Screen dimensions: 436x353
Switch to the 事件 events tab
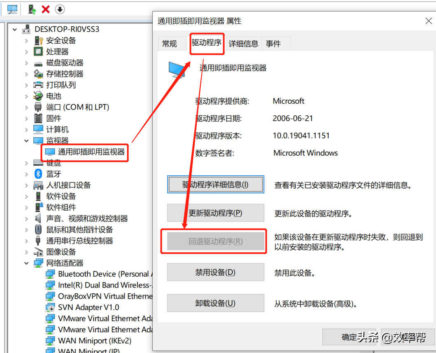(x=273, y=44)
